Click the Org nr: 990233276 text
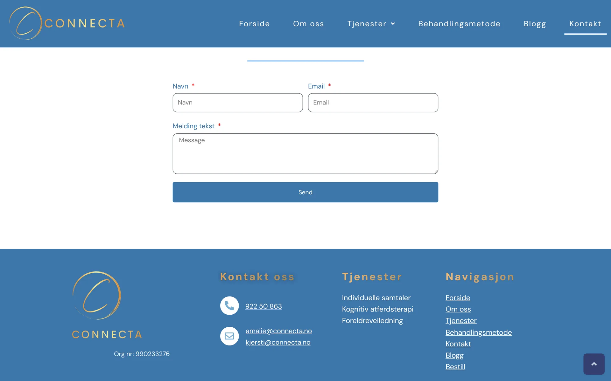Image resolution: width=611 pixels, height=381 pixels. coord(142,354)
